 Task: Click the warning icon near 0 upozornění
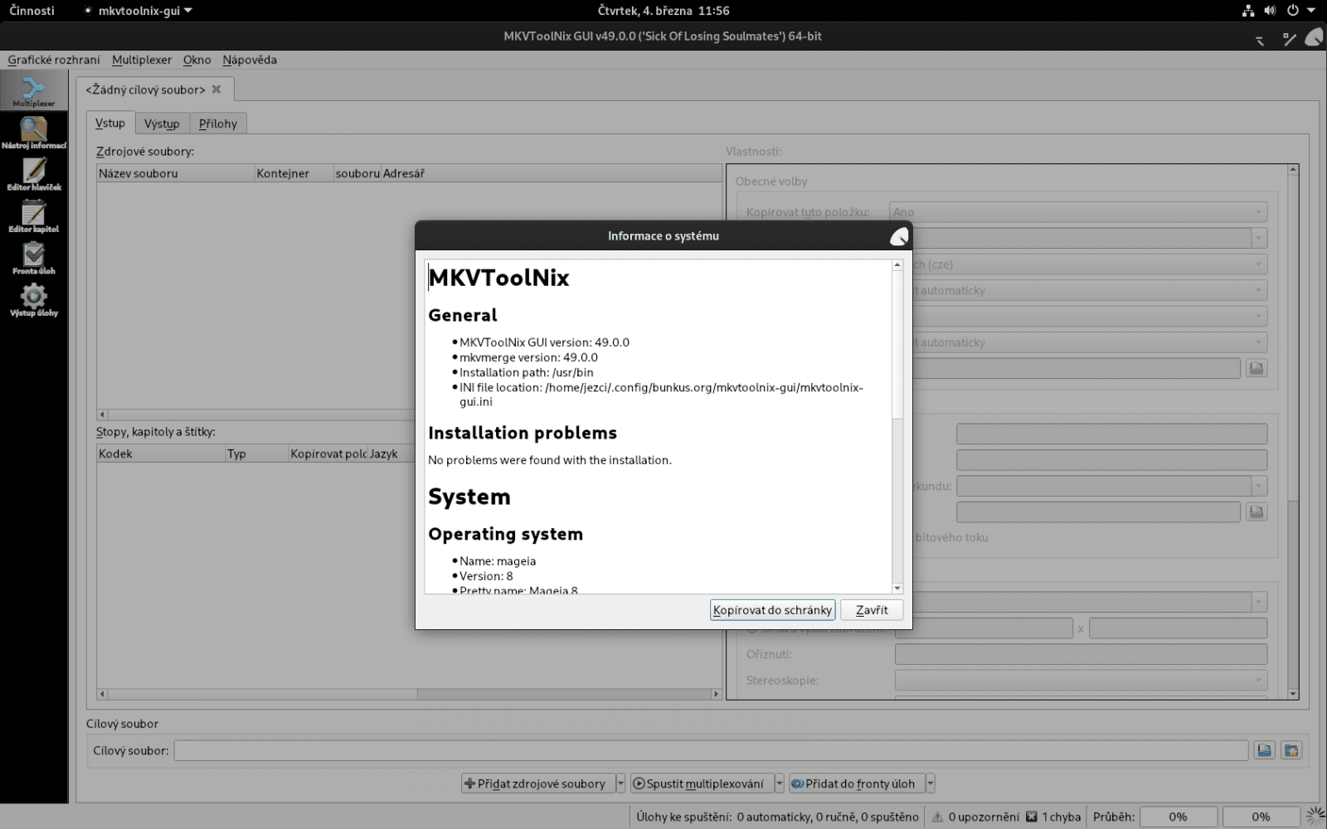coord(938,816)
